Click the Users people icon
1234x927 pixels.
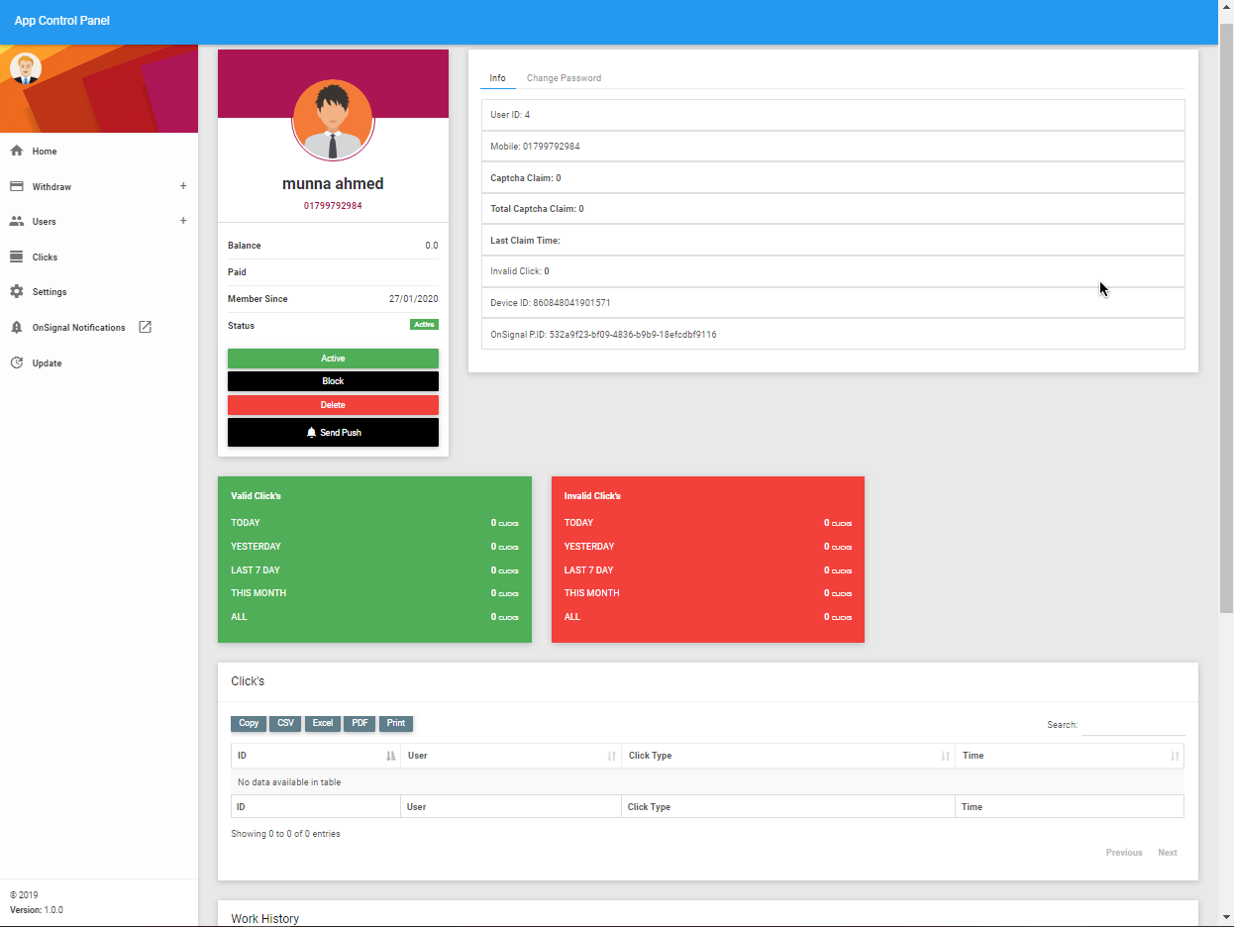click(x=16, y=222)
